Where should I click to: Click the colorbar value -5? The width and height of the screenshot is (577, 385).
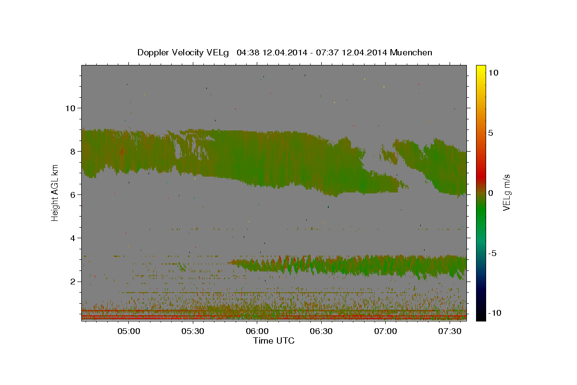(493, 253)
